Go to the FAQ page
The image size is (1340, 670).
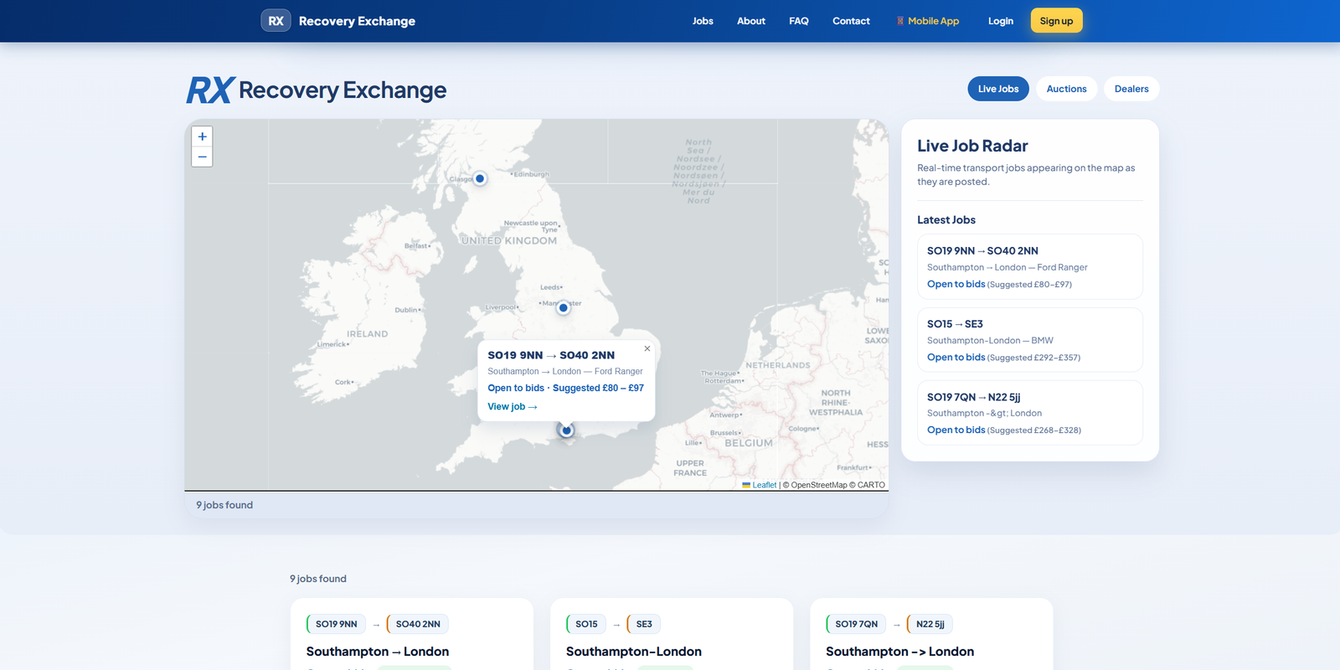[798, 21]
